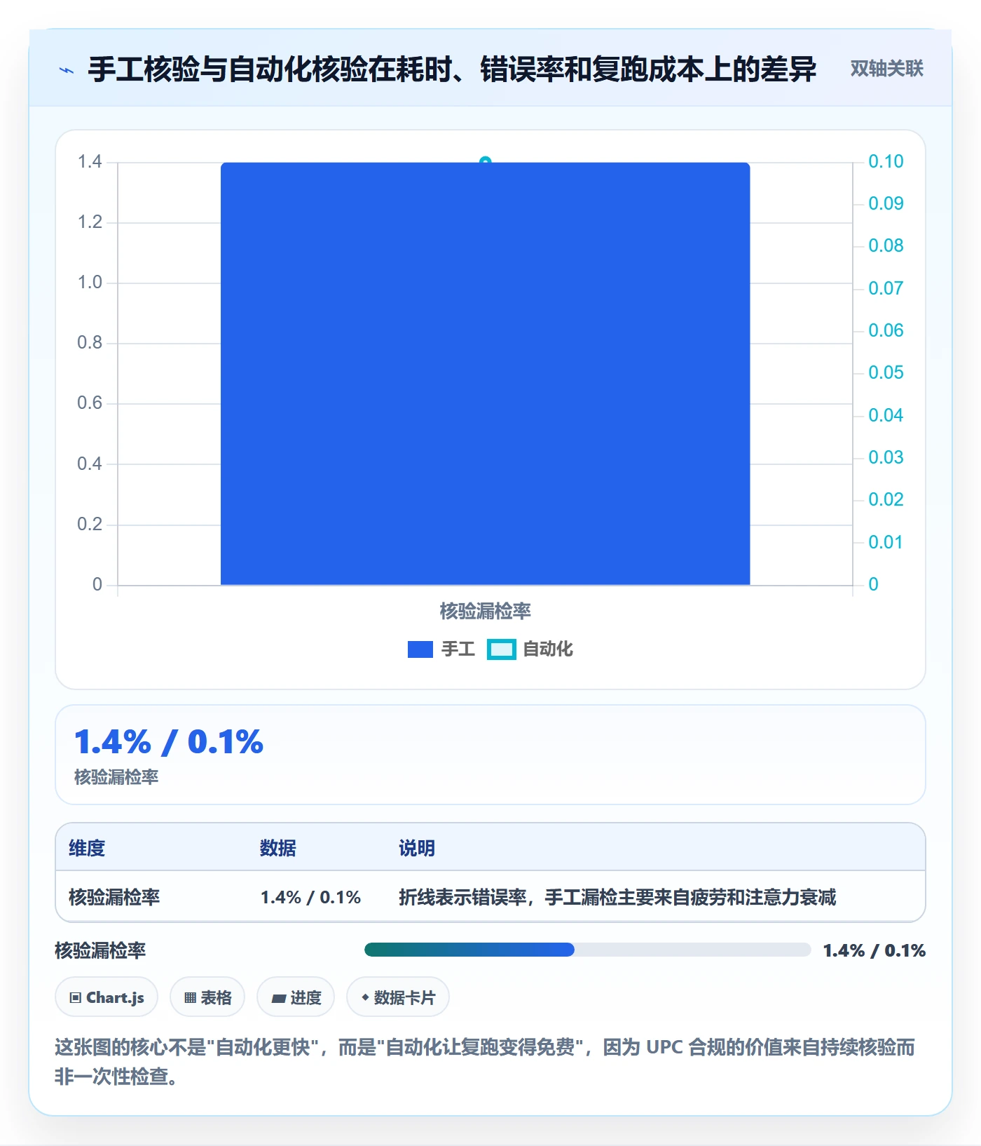Select the 进度 chip
The width and height of the screenshot is (981, 1146).
coord(296,997)
